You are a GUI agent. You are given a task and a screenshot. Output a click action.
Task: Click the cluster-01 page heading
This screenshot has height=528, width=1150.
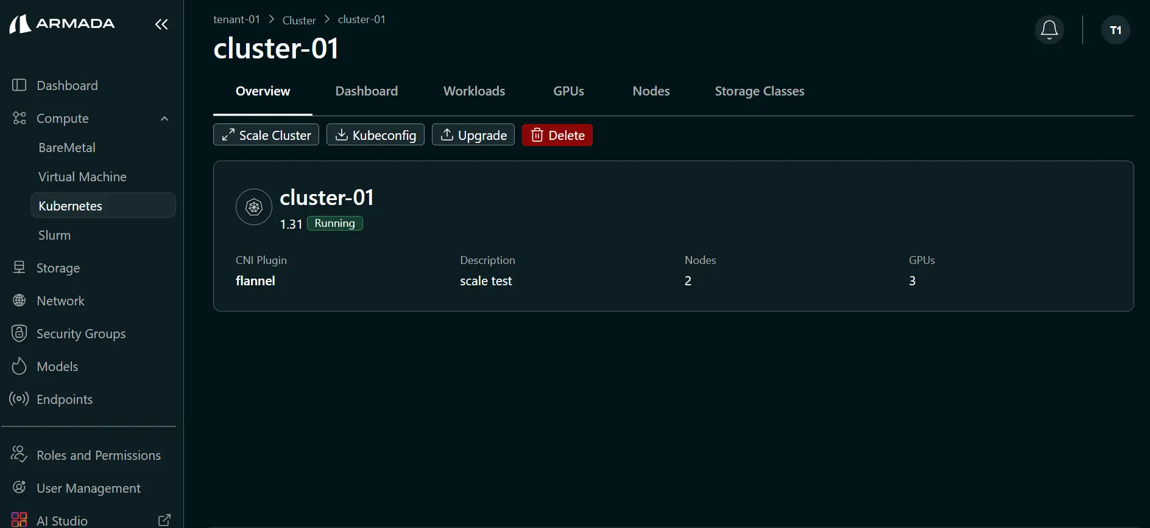click(x=276, y=48)
